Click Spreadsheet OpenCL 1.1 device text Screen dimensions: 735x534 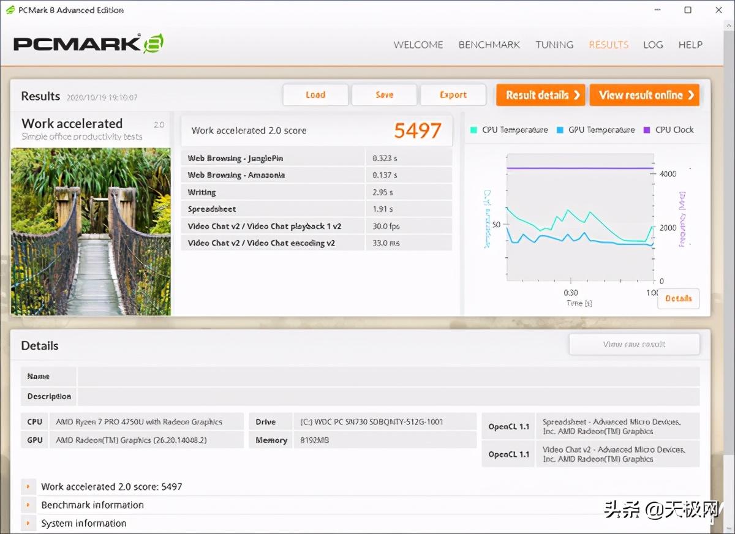click(612, 426)
